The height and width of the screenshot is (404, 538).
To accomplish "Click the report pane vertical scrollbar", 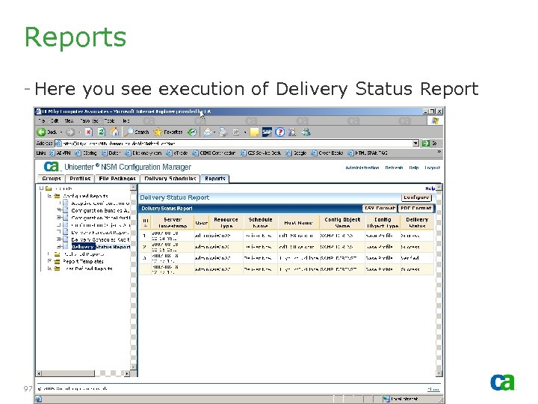I will 439,281.
